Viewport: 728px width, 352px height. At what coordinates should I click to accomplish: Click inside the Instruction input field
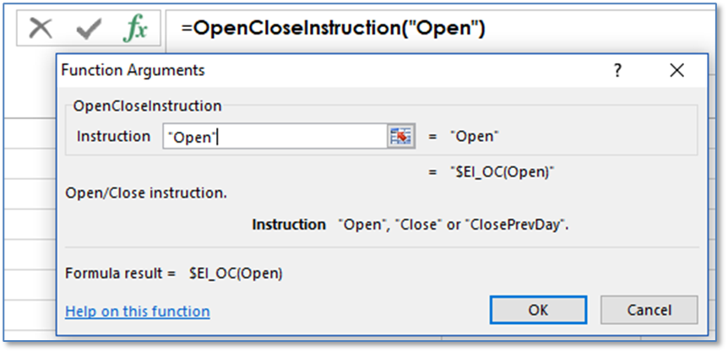274,137
